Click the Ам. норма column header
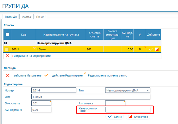The width and height of the screenshot is (178, 124). [127, 35]
